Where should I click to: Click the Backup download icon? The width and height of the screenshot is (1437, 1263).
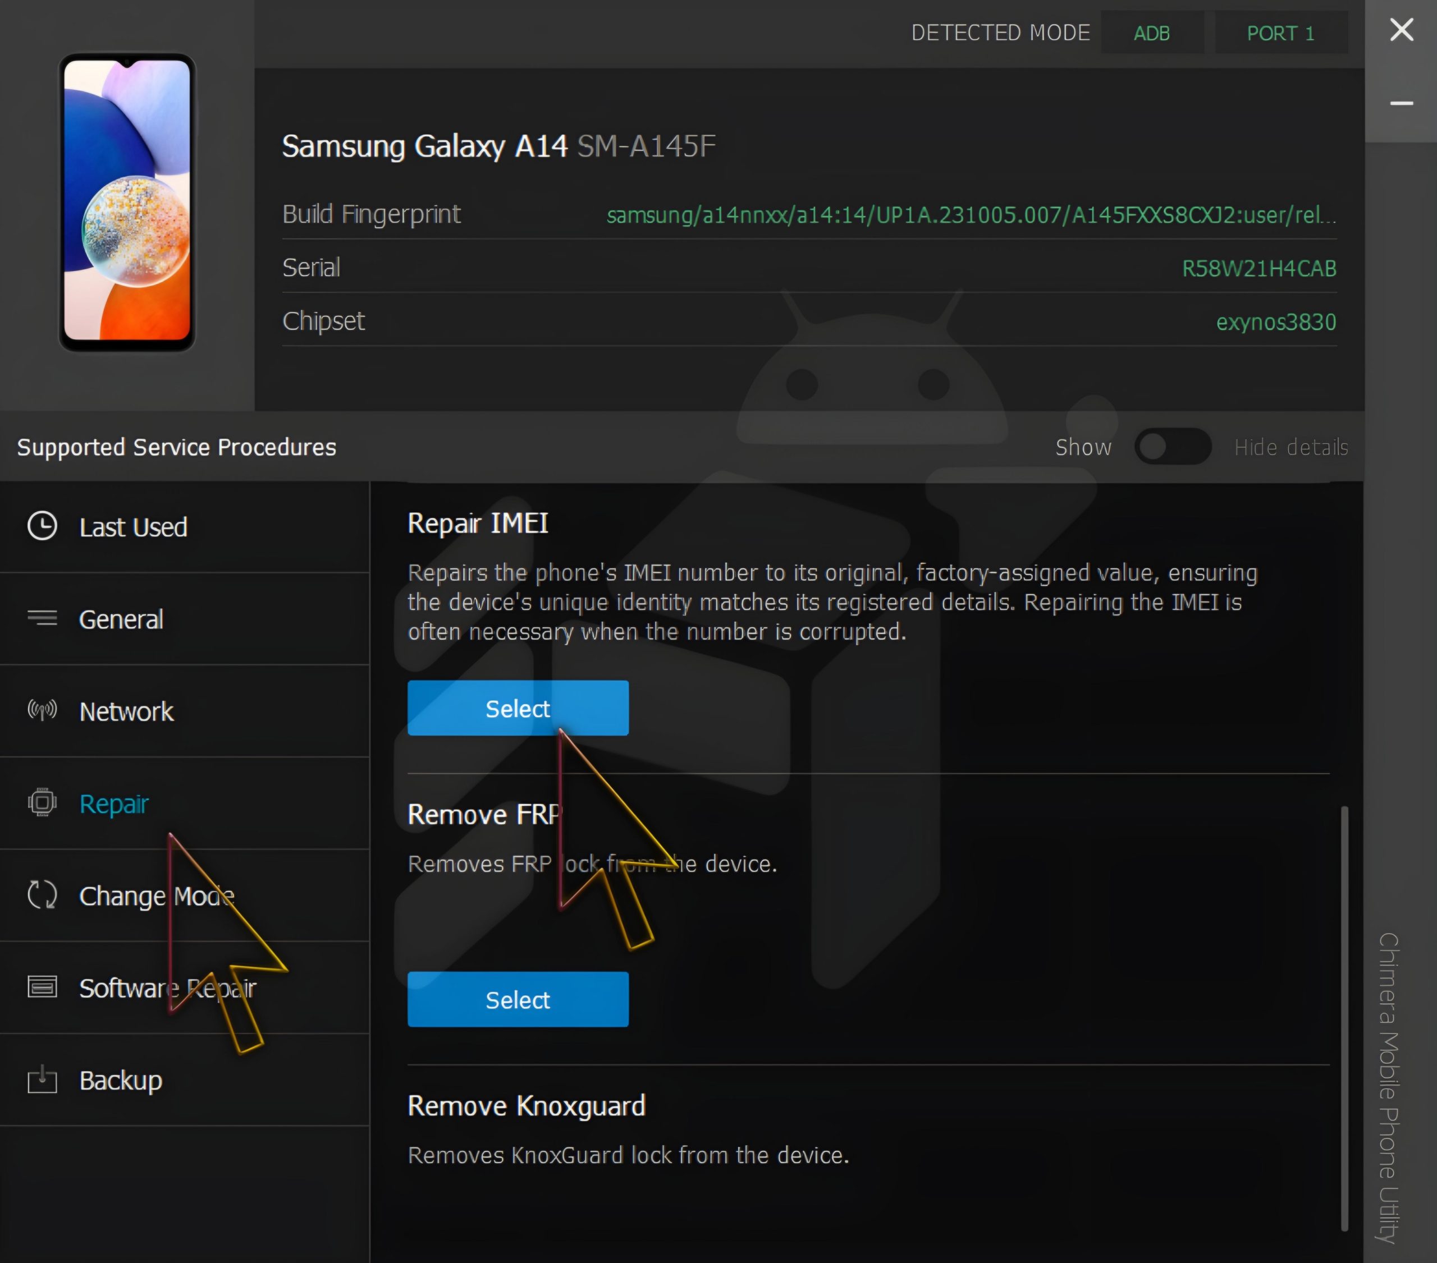point(42,1080)
